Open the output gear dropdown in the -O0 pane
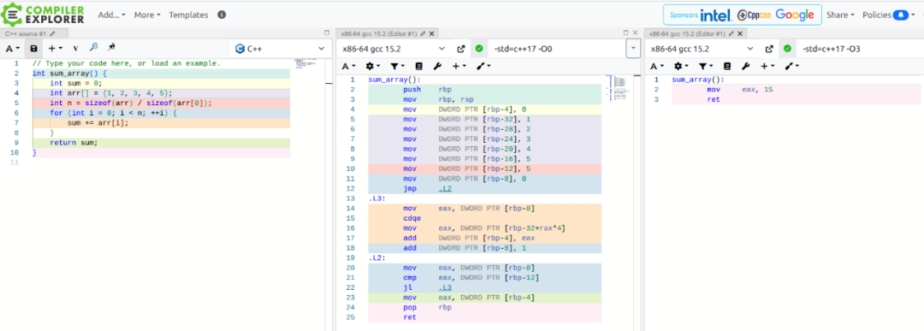This screenshot has height=331, width=924. pos(373,67)
